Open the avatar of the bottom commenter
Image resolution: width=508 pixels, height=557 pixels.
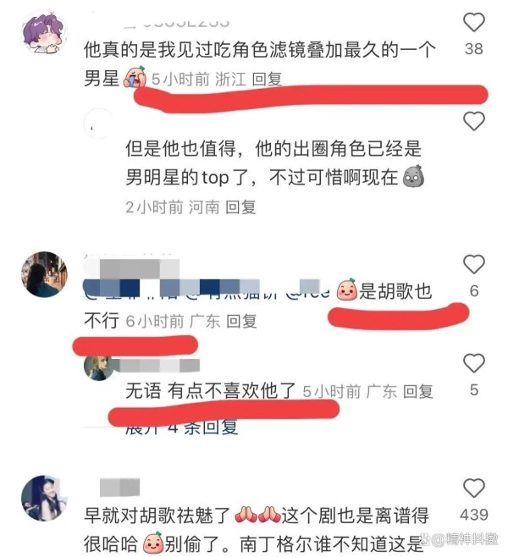click(x=44, y=498)
